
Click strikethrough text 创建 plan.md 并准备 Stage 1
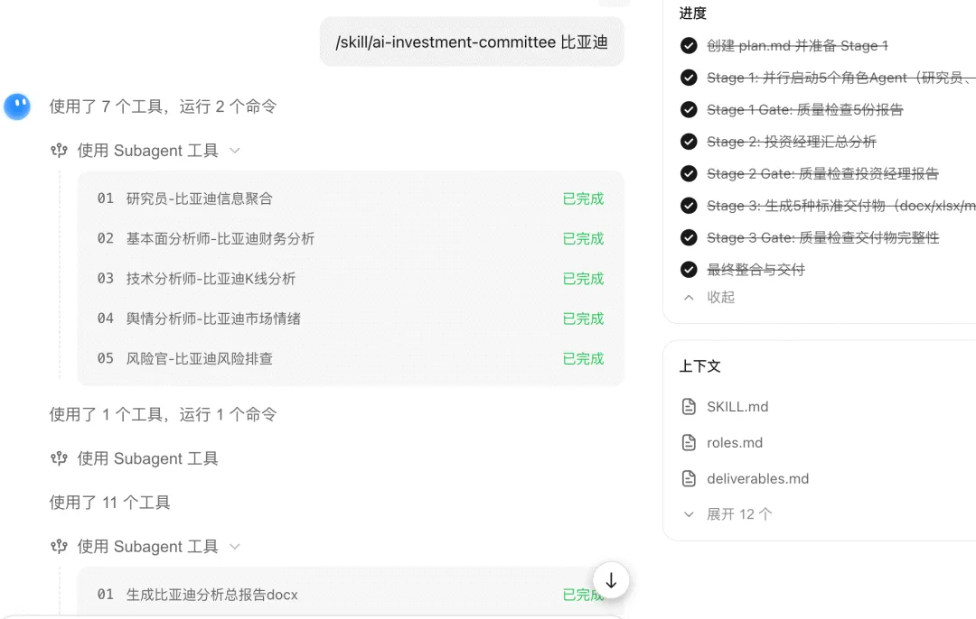(x=797, y=45)
